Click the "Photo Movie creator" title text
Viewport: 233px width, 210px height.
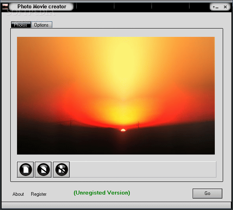coord(42,7)
